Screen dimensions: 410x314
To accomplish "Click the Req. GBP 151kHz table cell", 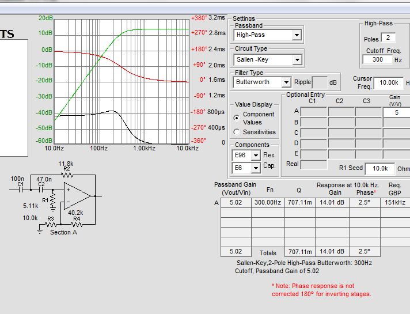I will pyautogui.click(x=394, y=203).
